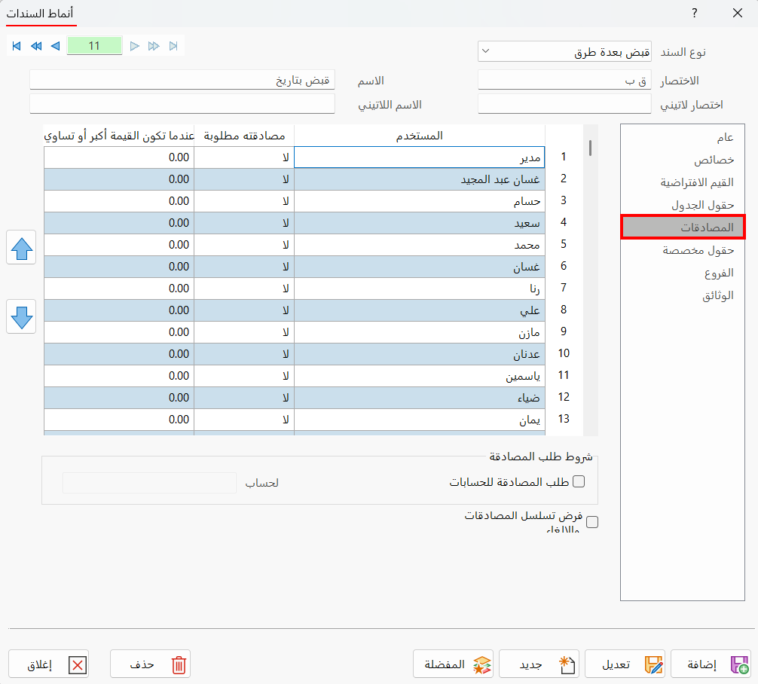Click the تعديل (Edit) button
This screenshot has height=684, width=758.
[x=625, y=664]
